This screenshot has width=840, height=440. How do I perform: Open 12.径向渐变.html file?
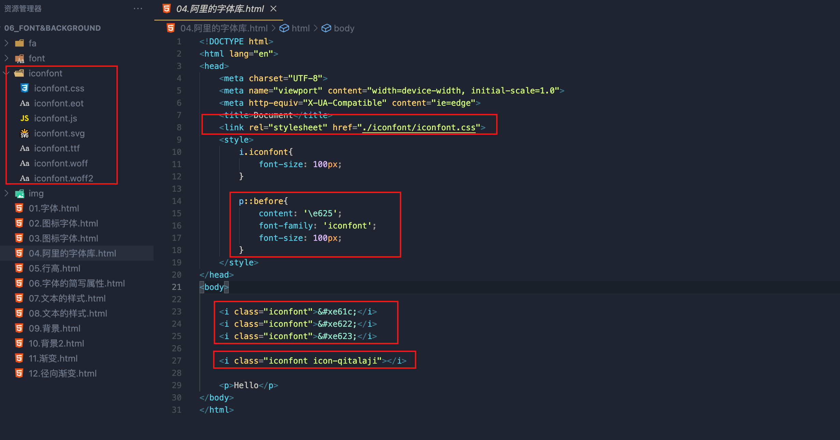pyautogui.click(x=63, y=373)
